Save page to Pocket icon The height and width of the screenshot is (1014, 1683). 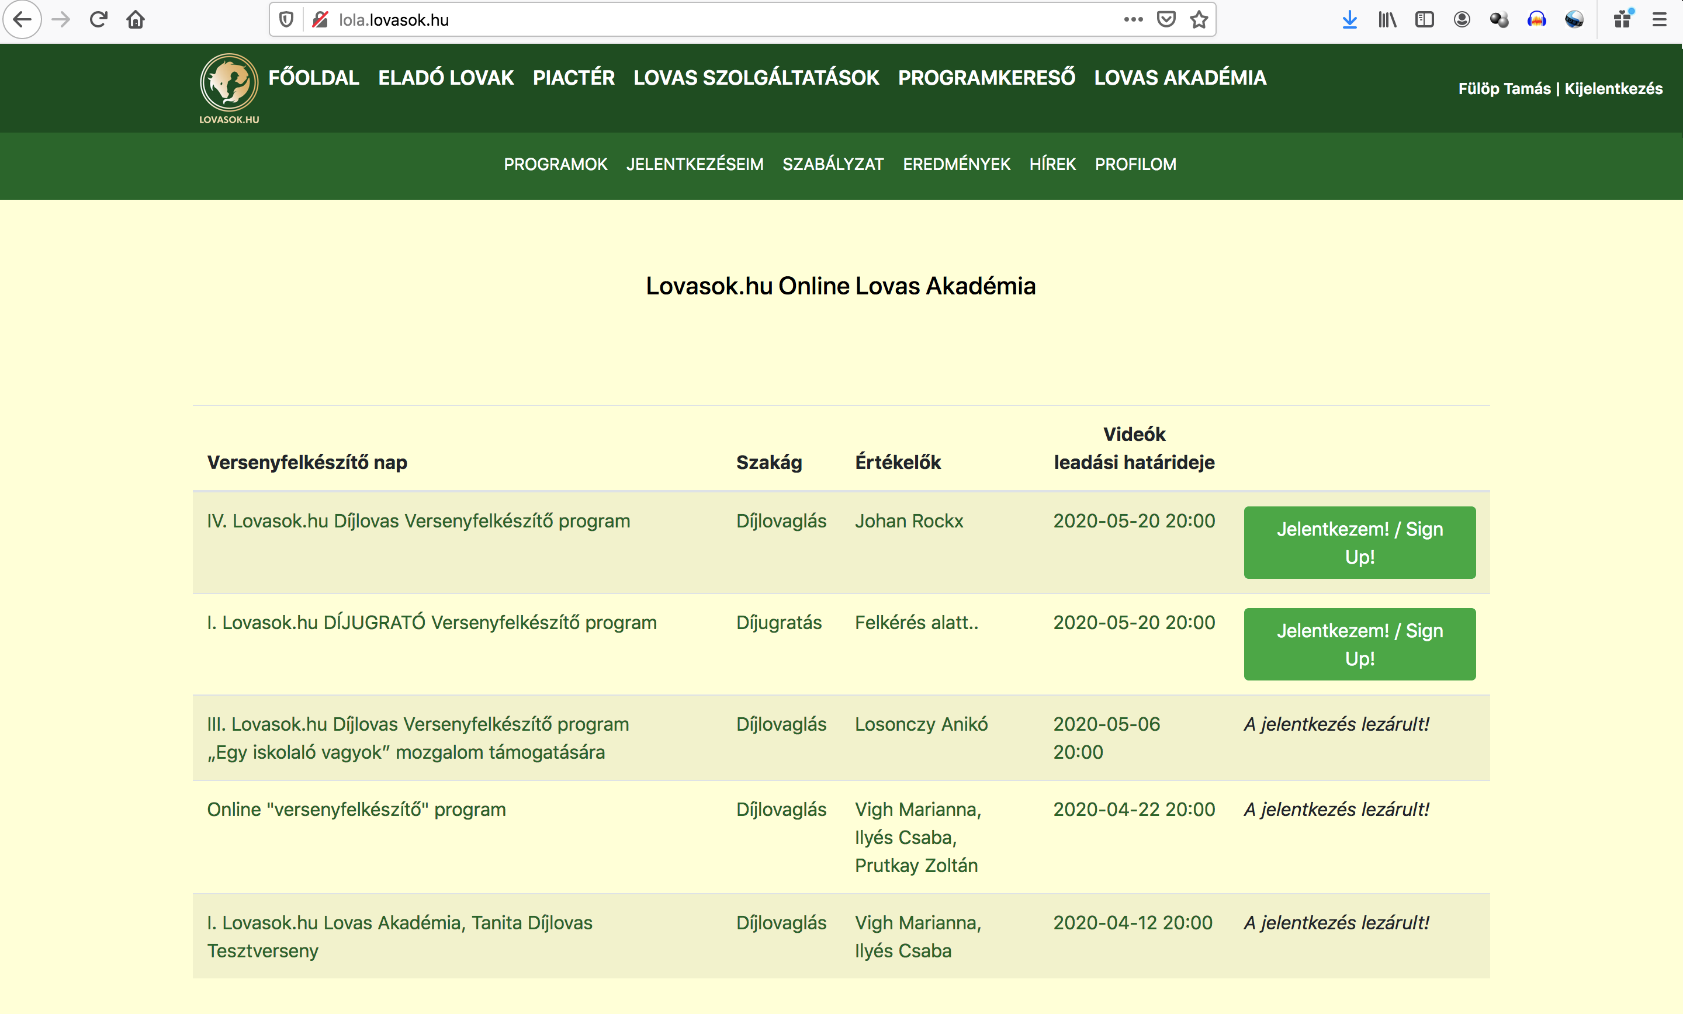coord(1166,20)
